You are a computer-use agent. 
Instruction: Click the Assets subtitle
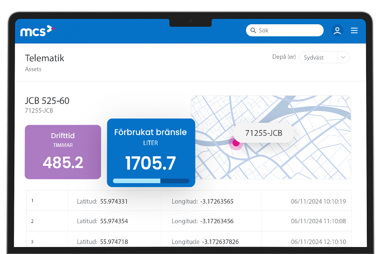point(33,69)
